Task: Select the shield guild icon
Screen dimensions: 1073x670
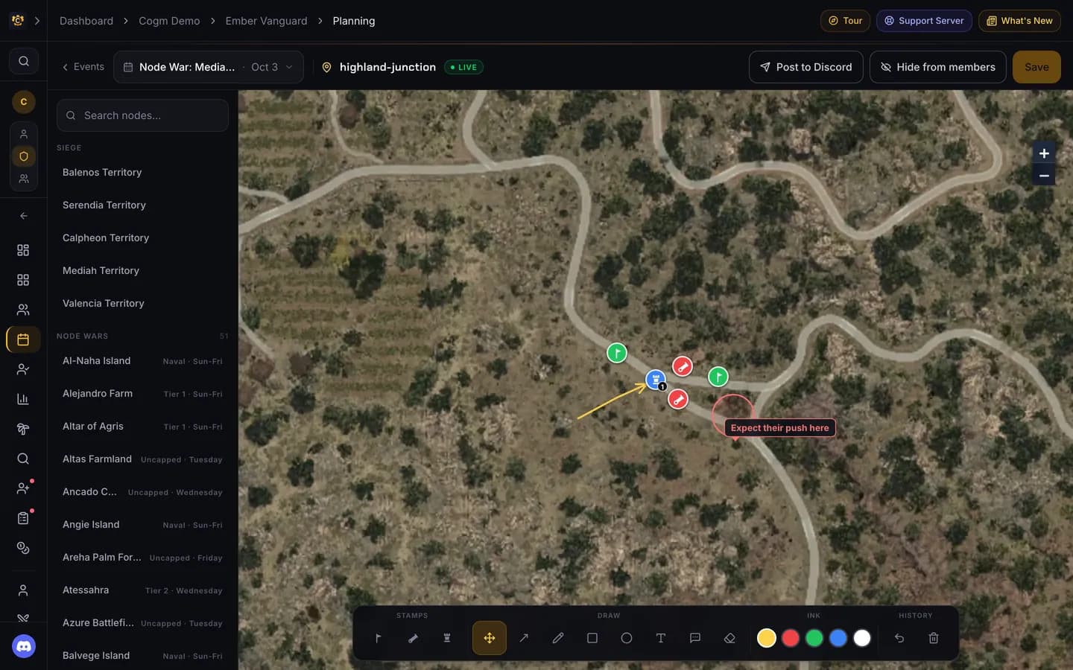Action: pos(24,156)
